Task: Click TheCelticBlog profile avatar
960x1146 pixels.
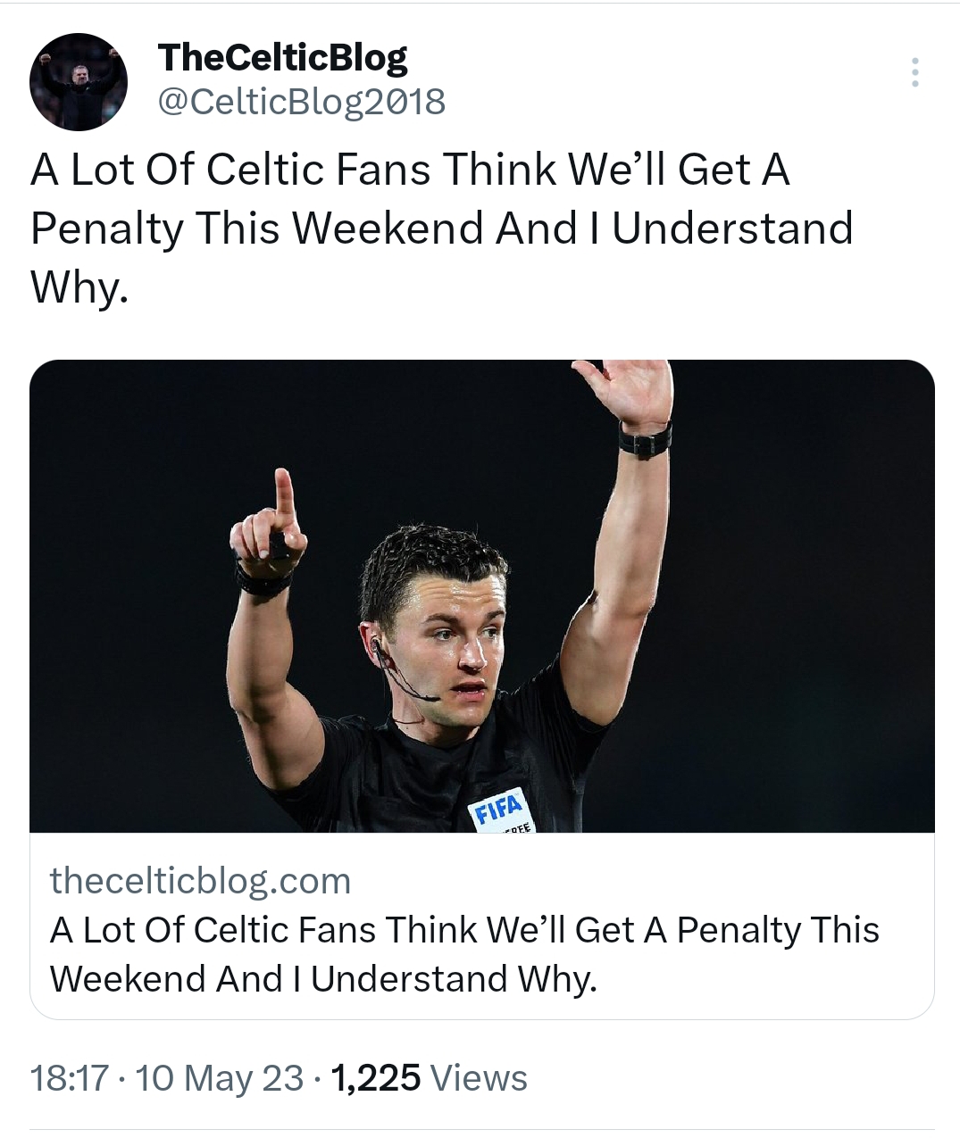Action: [79, 82]
